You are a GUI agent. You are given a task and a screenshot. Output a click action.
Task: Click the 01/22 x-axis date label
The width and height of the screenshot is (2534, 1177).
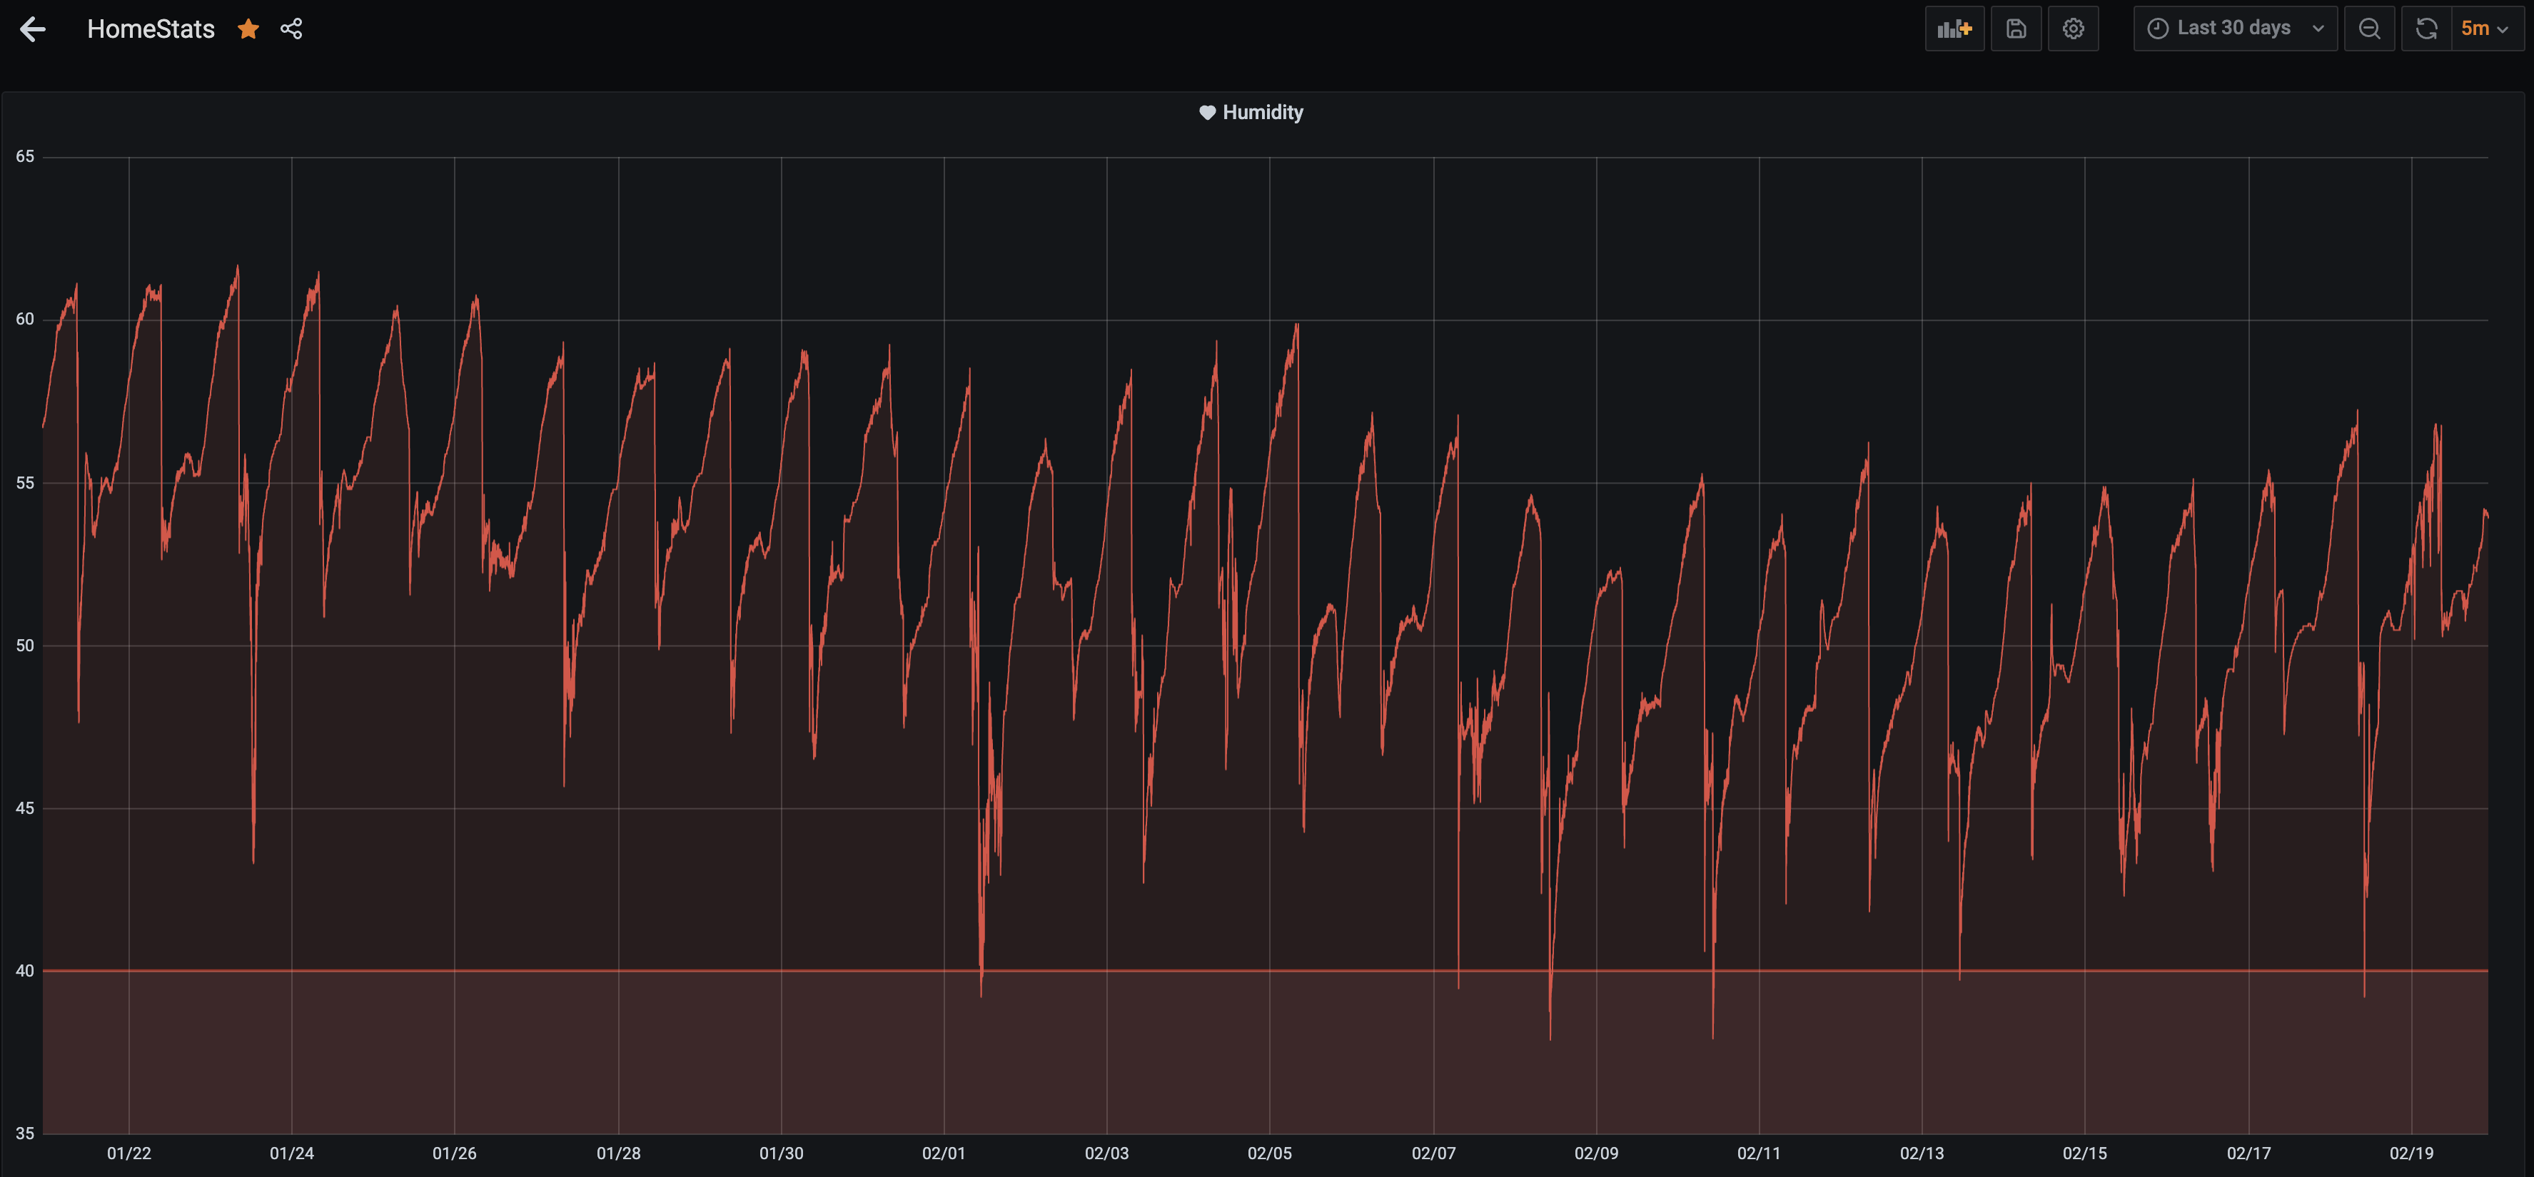pos(129,1153)
